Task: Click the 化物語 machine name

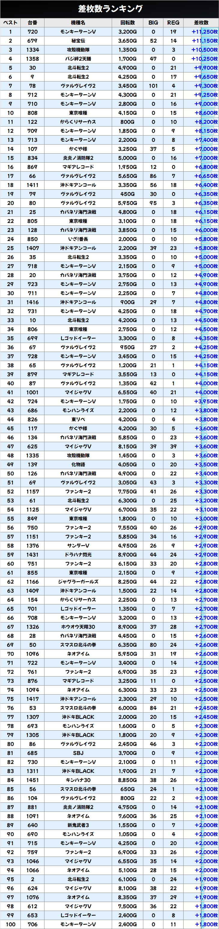Action: (x=78, y=465)
